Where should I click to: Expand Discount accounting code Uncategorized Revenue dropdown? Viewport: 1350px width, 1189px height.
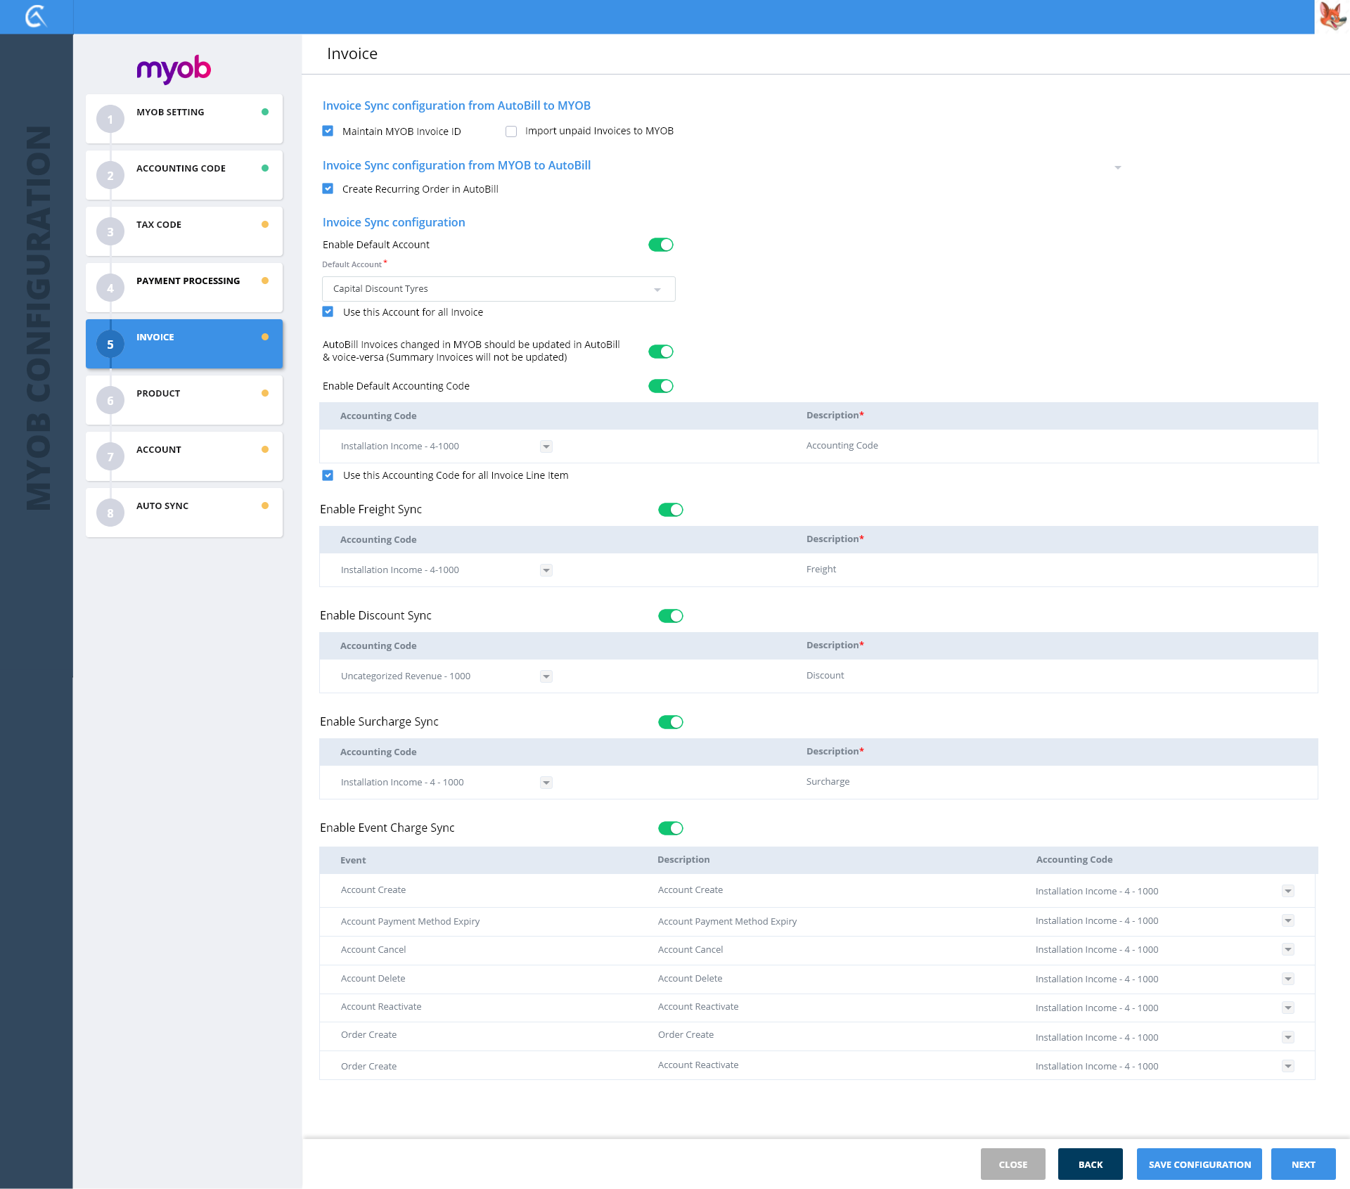coord(546,676)
